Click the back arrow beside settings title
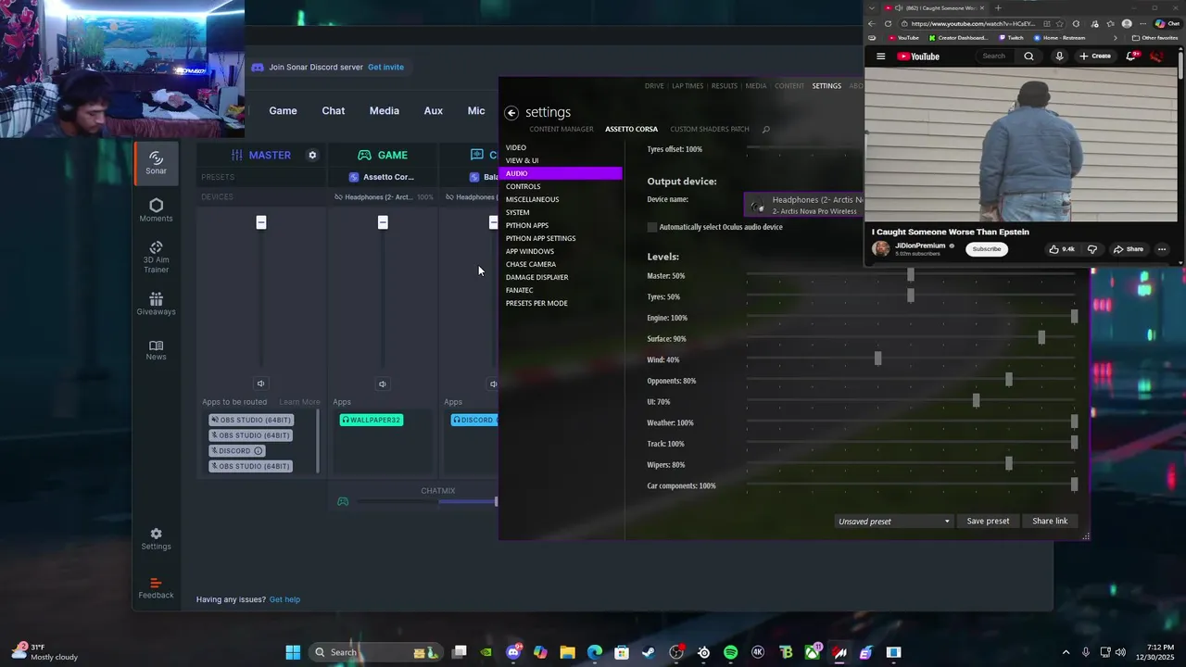1186x667 pixels. point(511,112)
